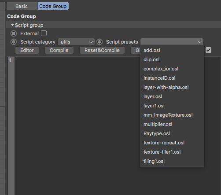Click the partially hidden button beside Reset&Compile
The height and width of the screenshot is (195, 221).
(136, 50)
